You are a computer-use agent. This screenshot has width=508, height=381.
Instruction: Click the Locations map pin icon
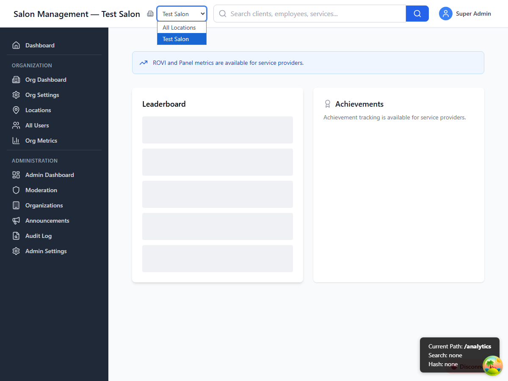tap(16, 110)
